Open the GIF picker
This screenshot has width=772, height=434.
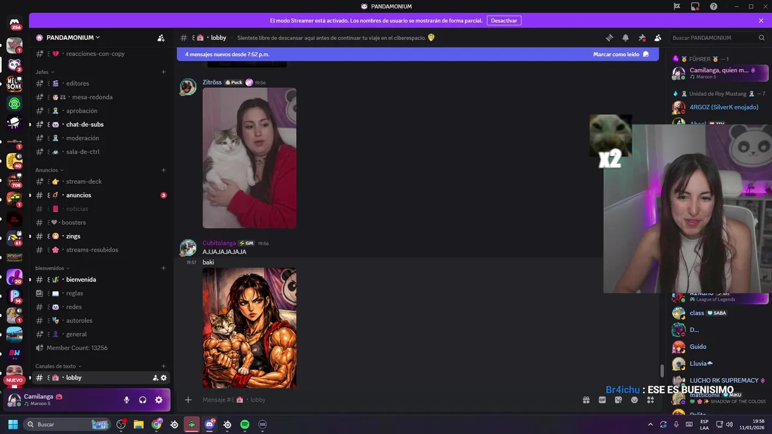(602, 400)
